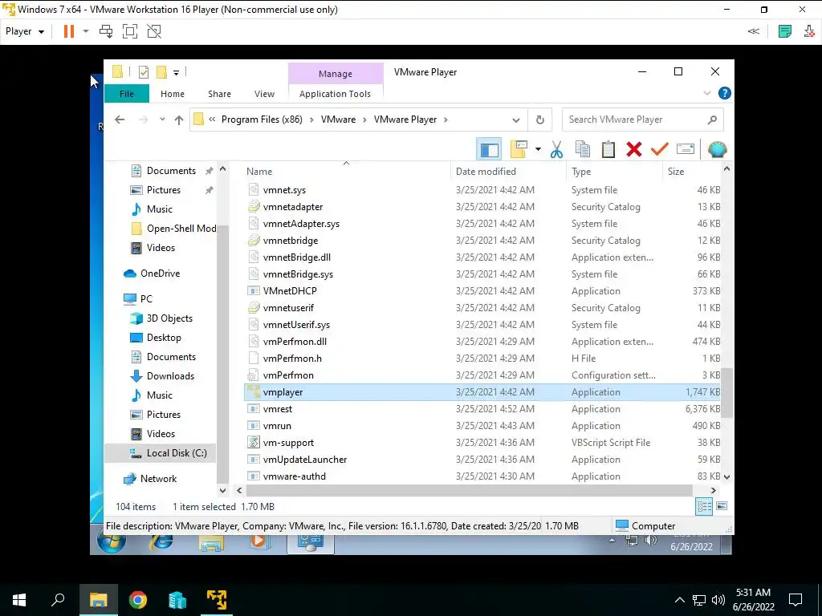Click chevron after VMware in breadcrumb
This screenshot has height=616, width=822.
coord(364,120)
